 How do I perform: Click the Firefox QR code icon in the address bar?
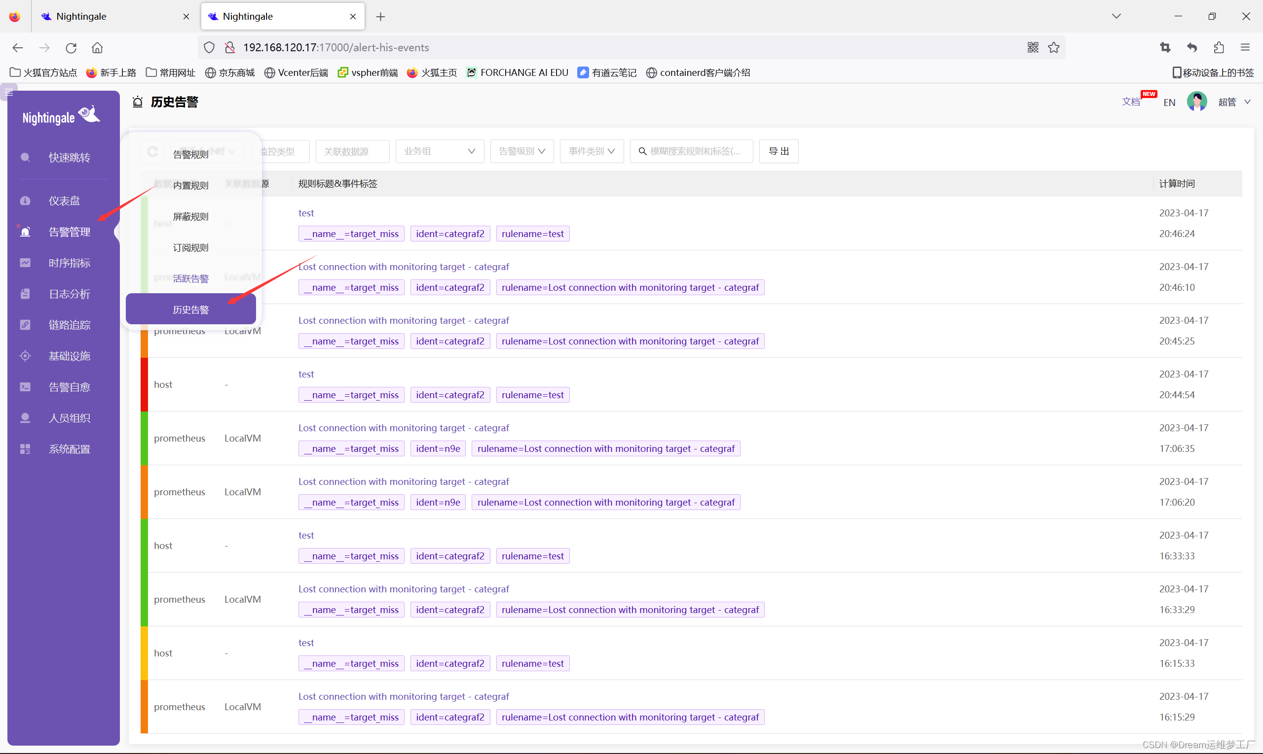coord(1033,47)
